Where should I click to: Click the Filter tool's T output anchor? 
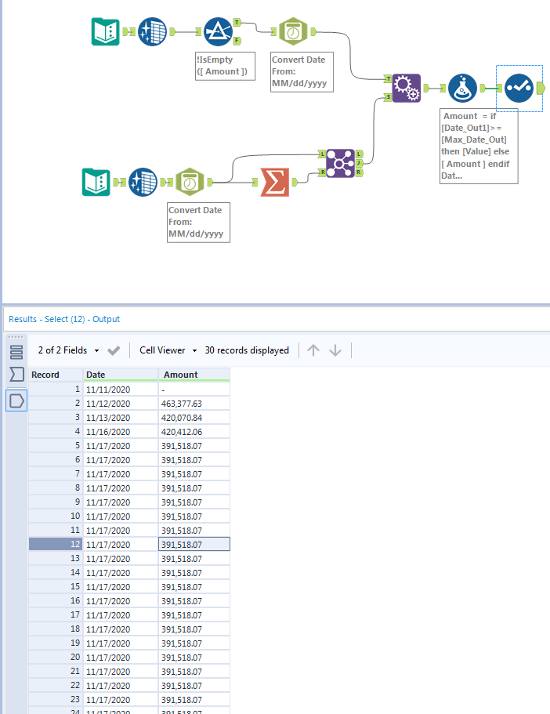[237, 22]
